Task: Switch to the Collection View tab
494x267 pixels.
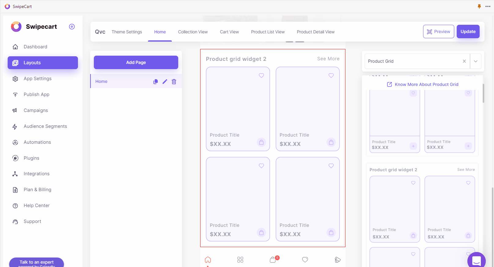Action: tap(193, 32)
